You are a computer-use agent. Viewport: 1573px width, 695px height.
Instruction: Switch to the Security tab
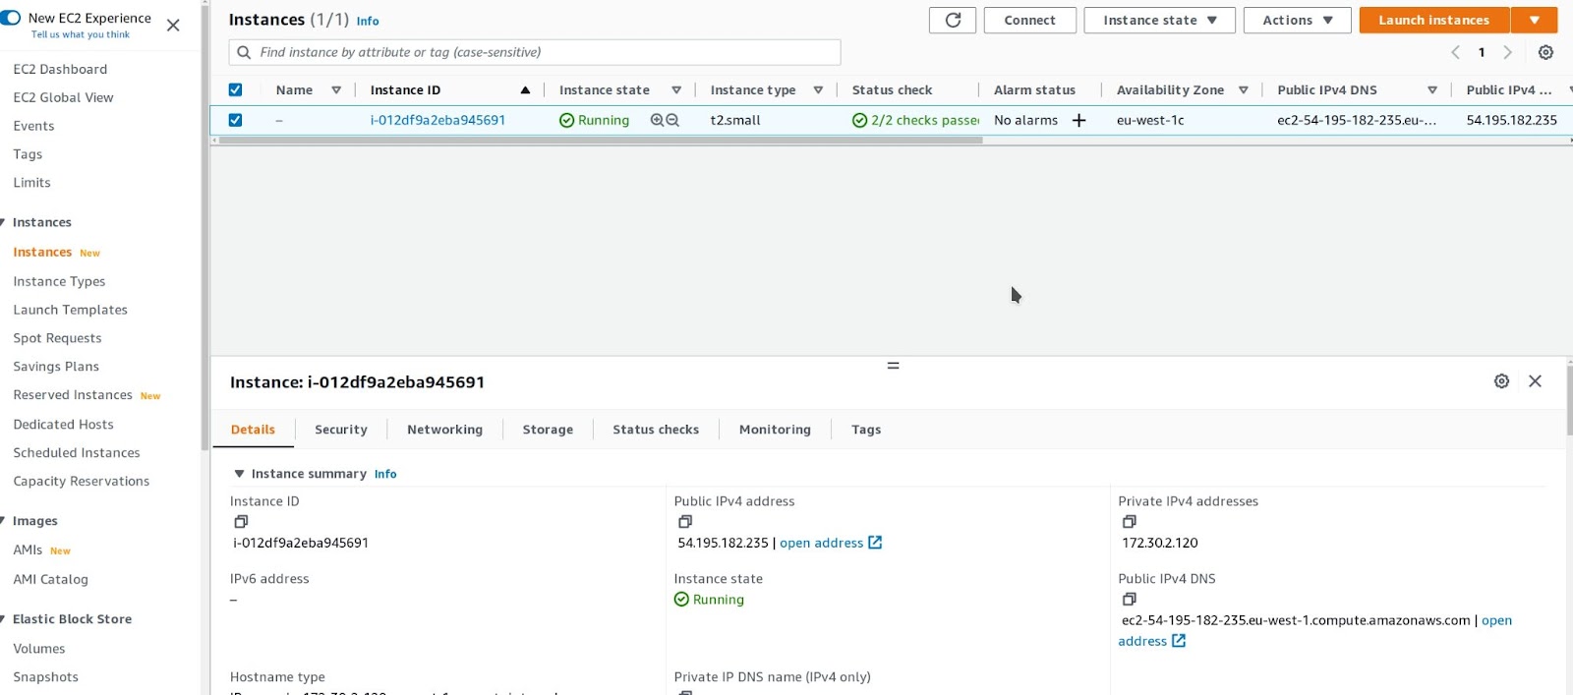[341, 430]
